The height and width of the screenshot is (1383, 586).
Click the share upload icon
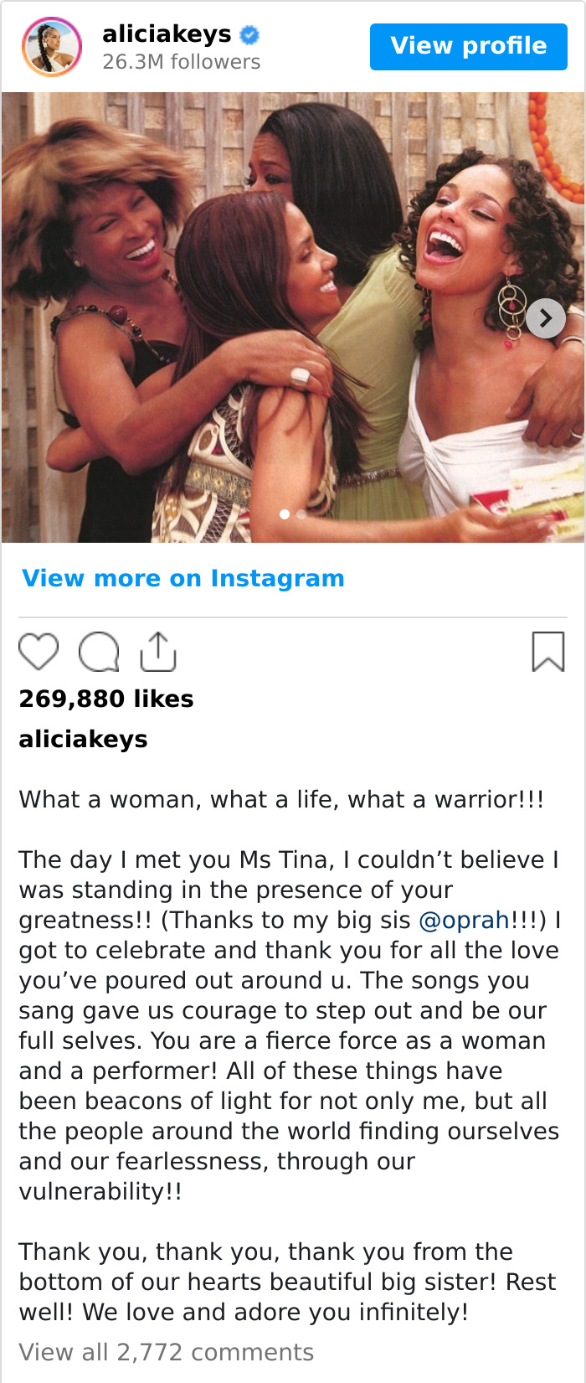coord(157,652)
